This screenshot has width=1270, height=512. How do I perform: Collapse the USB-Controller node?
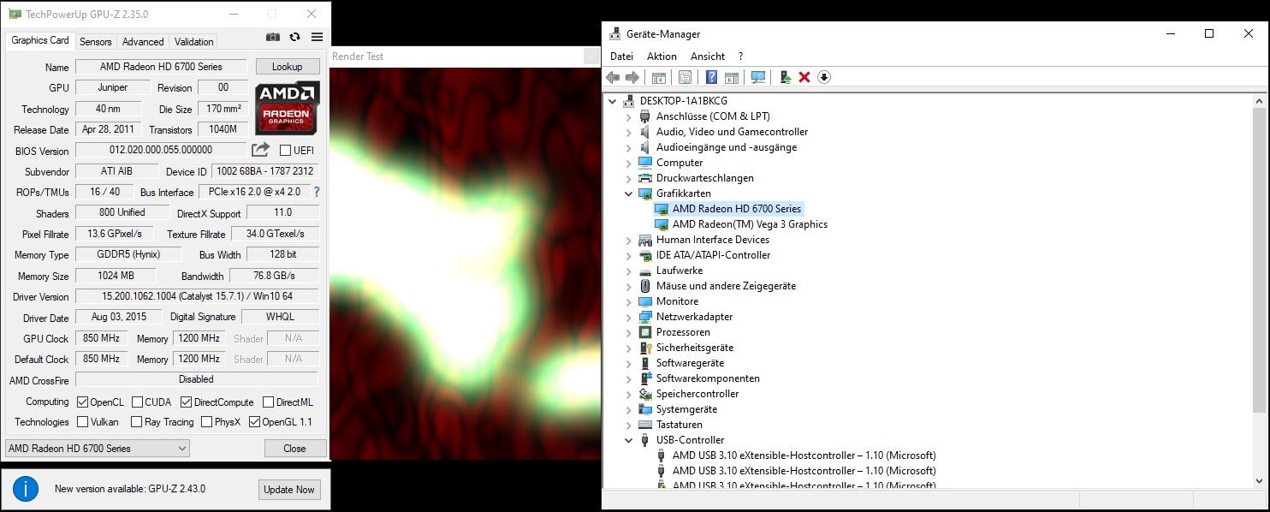point(629,440)
